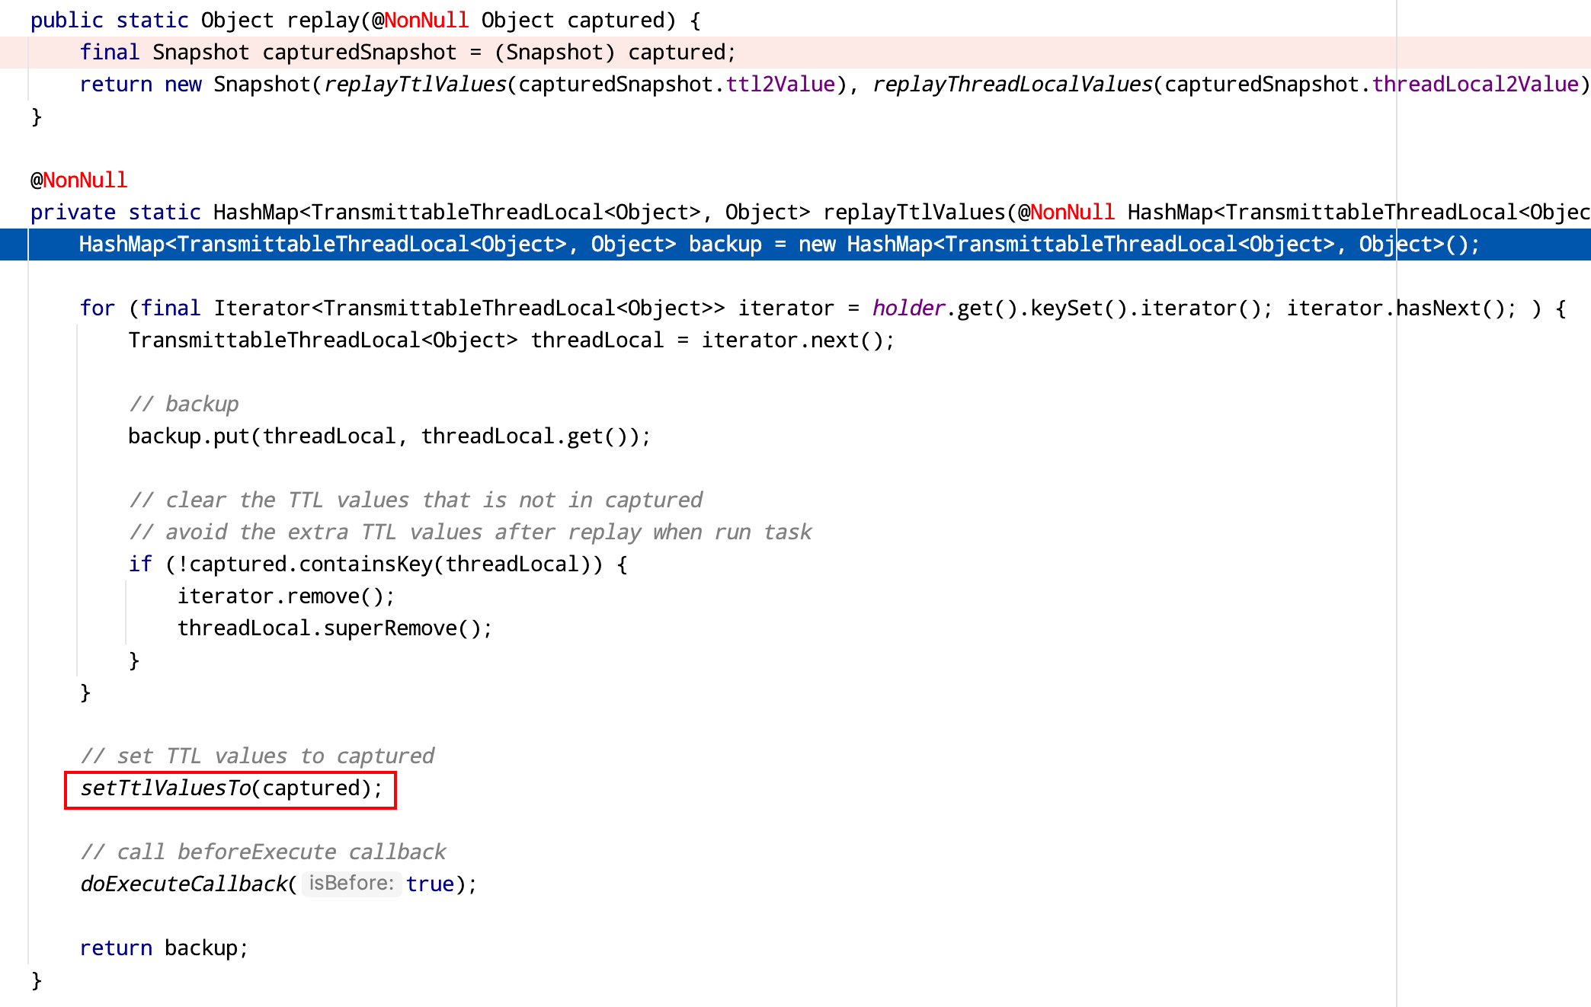Click 'private static' method declaration keywords
Viewport: 1591px width, 1007px height.
point(116,213)
